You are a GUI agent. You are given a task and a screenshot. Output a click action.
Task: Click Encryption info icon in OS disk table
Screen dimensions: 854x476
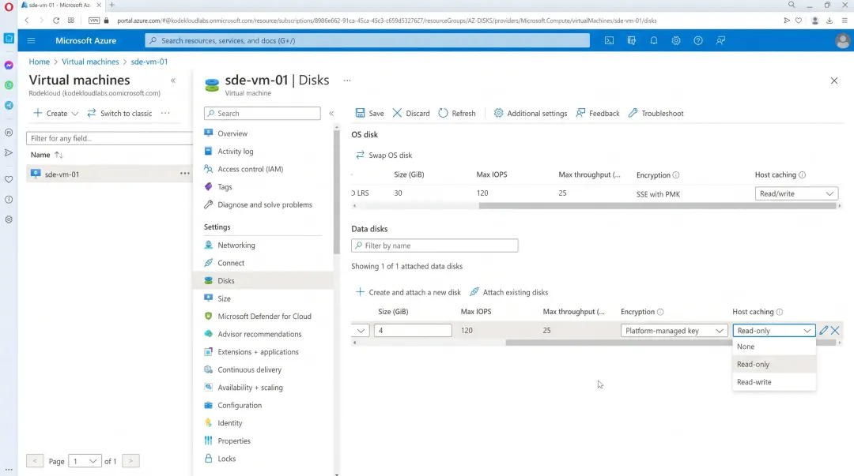pos(676,175)
